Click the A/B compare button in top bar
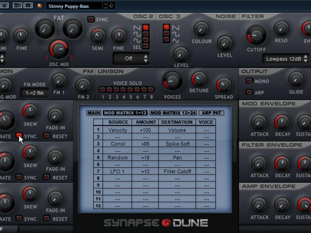Screen dimensions: 311x233 point(17,5)
